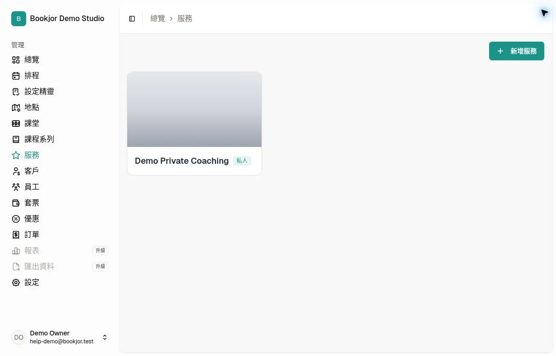
Task: Open the 客戶 customers icon
Action: tap(16, 171)
